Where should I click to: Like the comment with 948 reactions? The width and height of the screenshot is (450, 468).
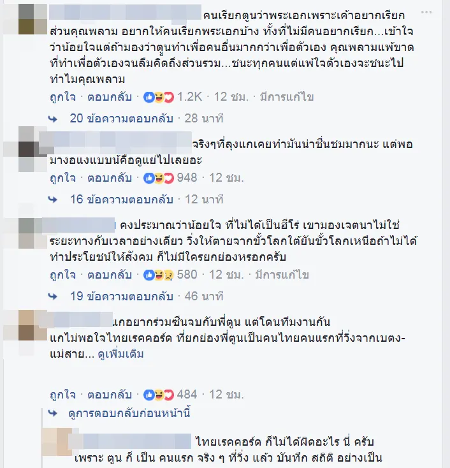(x=62, y=178)
